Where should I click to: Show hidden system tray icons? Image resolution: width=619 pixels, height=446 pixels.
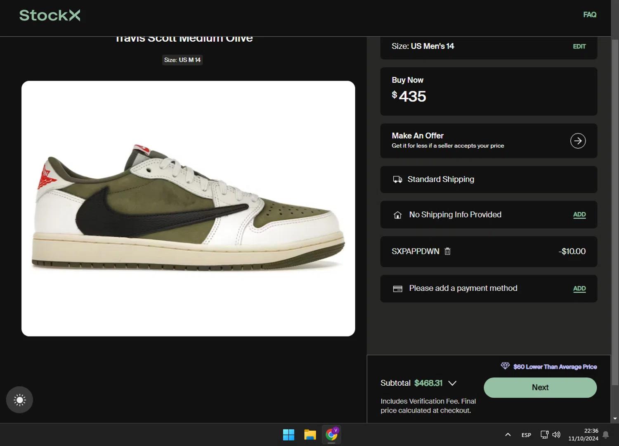(508, 434)
